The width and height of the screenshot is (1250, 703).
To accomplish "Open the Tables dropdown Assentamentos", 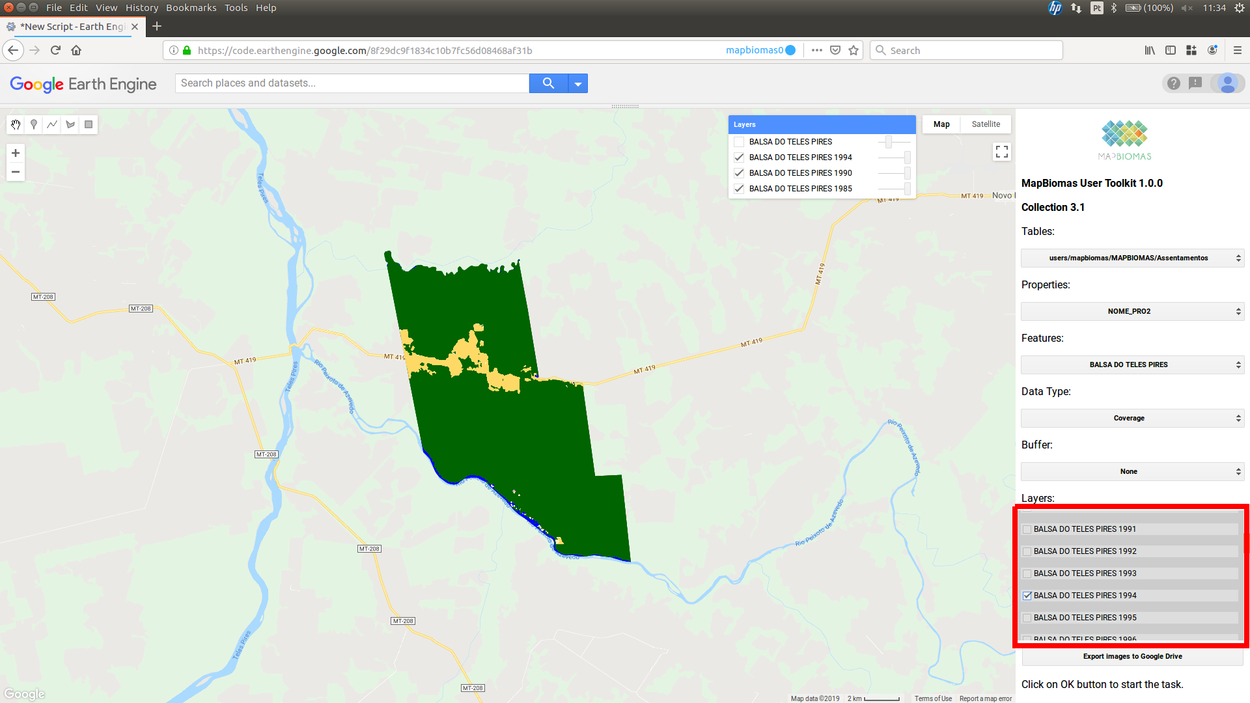I will [1132, 258].
